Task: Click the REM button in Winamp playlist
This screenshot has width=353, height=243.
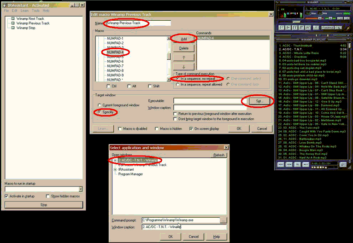Action: tap(289, 164)
